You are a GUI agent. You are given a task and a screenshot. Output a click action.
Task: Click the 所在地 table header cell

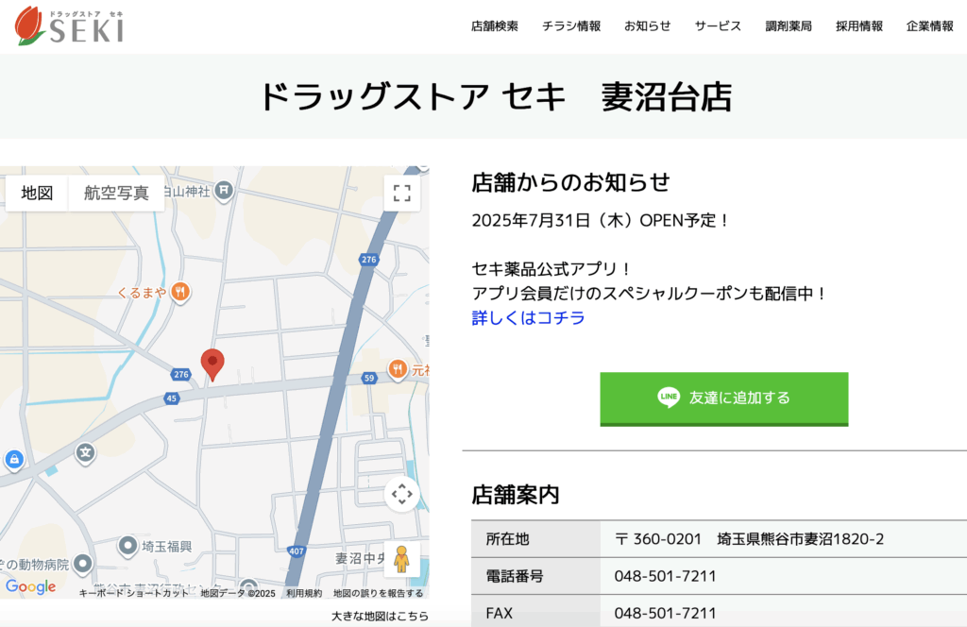536,539
